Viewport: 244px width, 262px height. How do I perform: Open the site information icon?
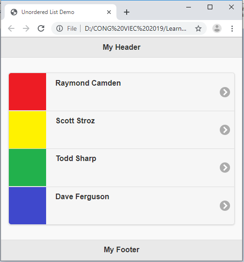[60, 28]
